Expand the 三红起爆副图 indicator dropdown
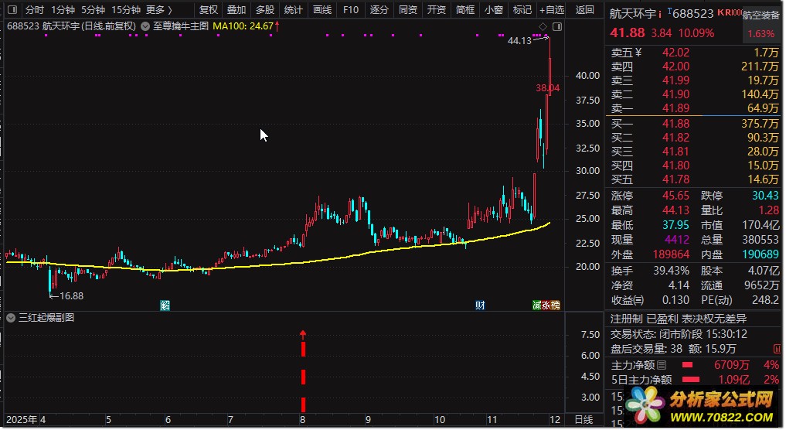The height and width of the screenshot is (430, 786). (10, 317)
